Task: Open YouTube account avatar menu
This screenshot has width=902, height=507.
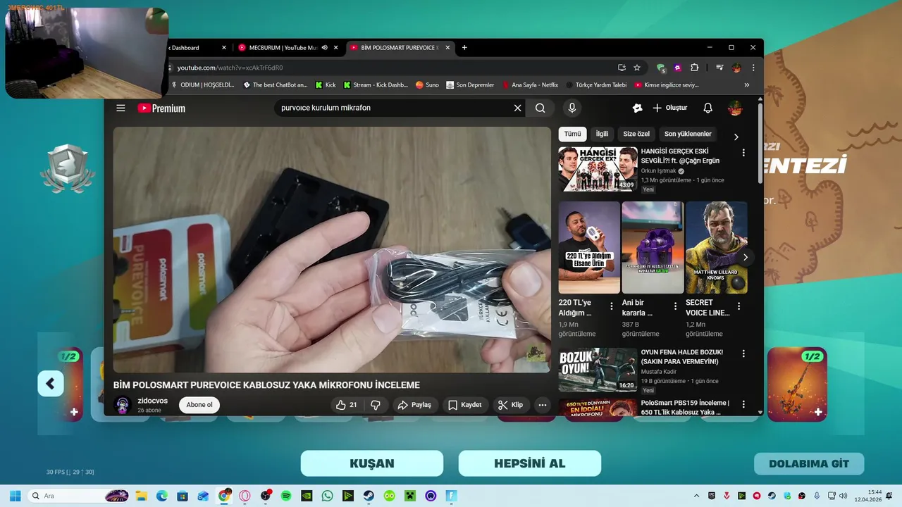Action: click(x=735, y=108)
